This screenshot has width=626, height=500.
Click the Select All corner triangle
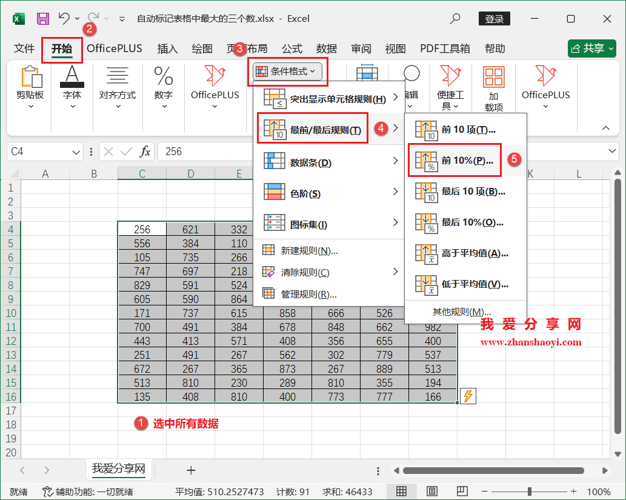coord(14,173)
